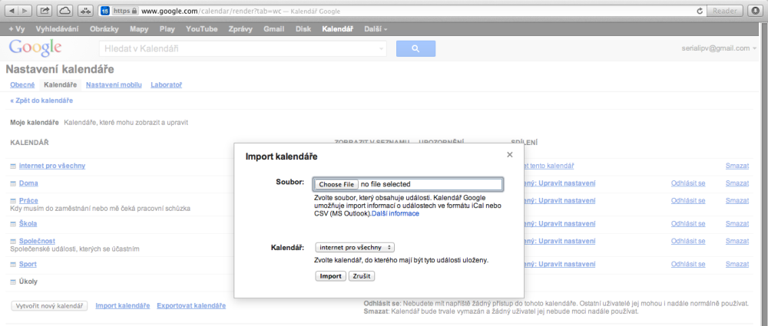Image resolution: width=768 pixels, height=326 pixels.
Task: Click calendar icon next to Škola
Action: (13, 224)
